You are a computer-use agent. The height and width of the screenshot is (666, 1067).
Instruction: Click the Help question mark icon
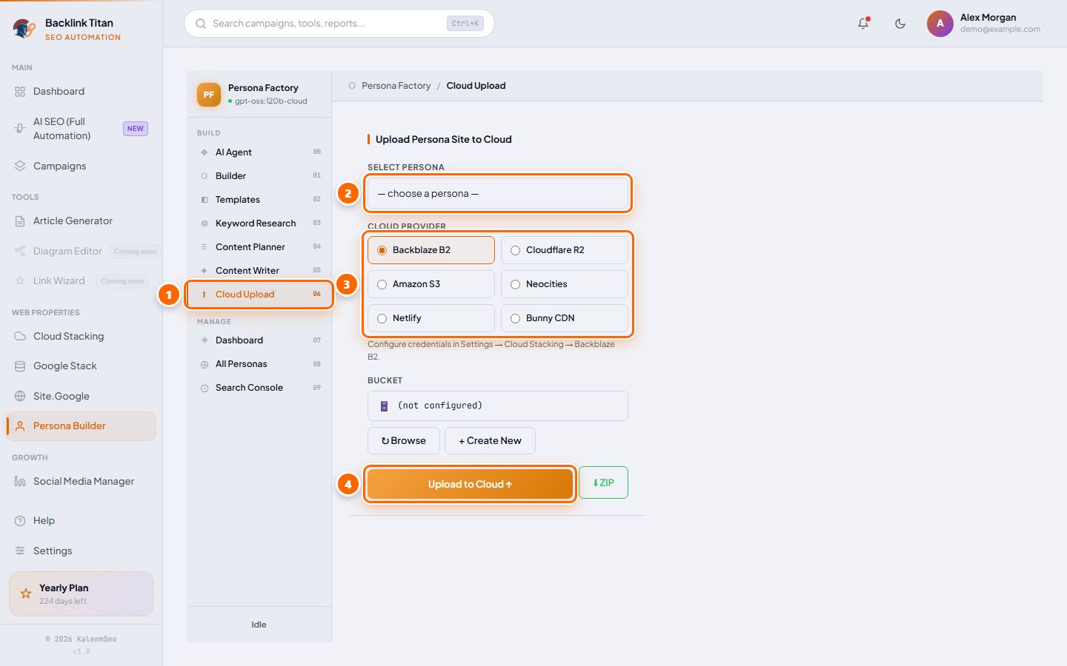point(20,521)
